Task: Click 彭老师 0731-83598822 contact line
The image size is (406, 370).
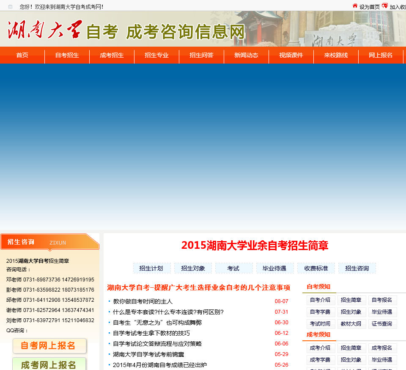Action: [x=50, y=290]
